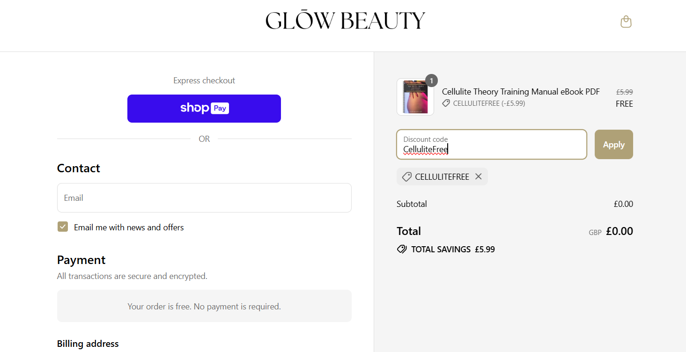
Task: Click the 'Your order is free' notice
Action: [x=204, y=307]
